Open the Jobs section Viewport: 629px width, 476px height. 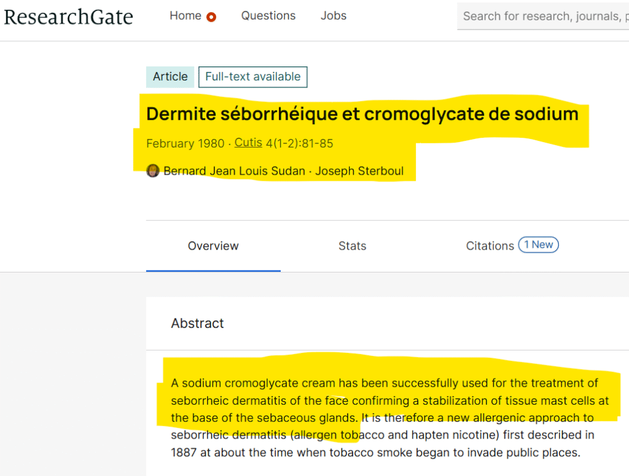334,16
